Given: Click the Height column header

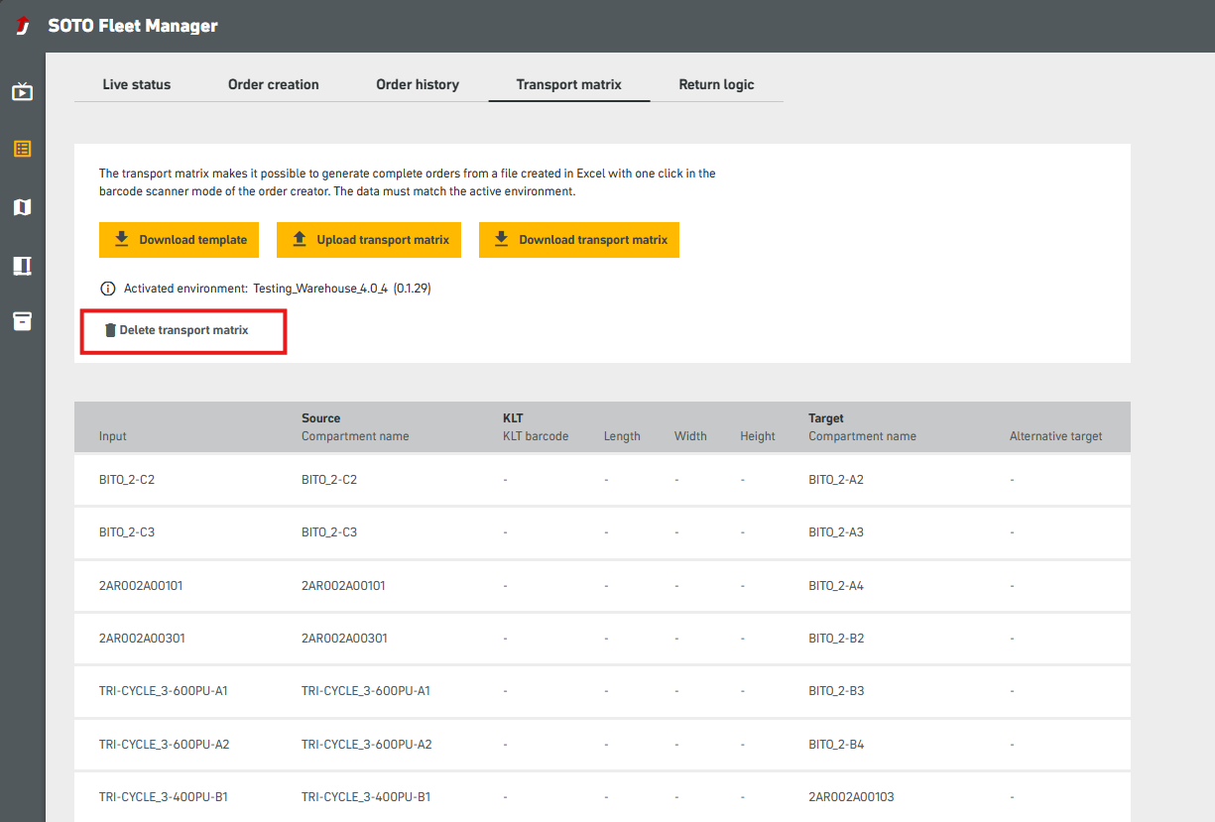Looking at the screenshot, I should (x=758, y=436).
